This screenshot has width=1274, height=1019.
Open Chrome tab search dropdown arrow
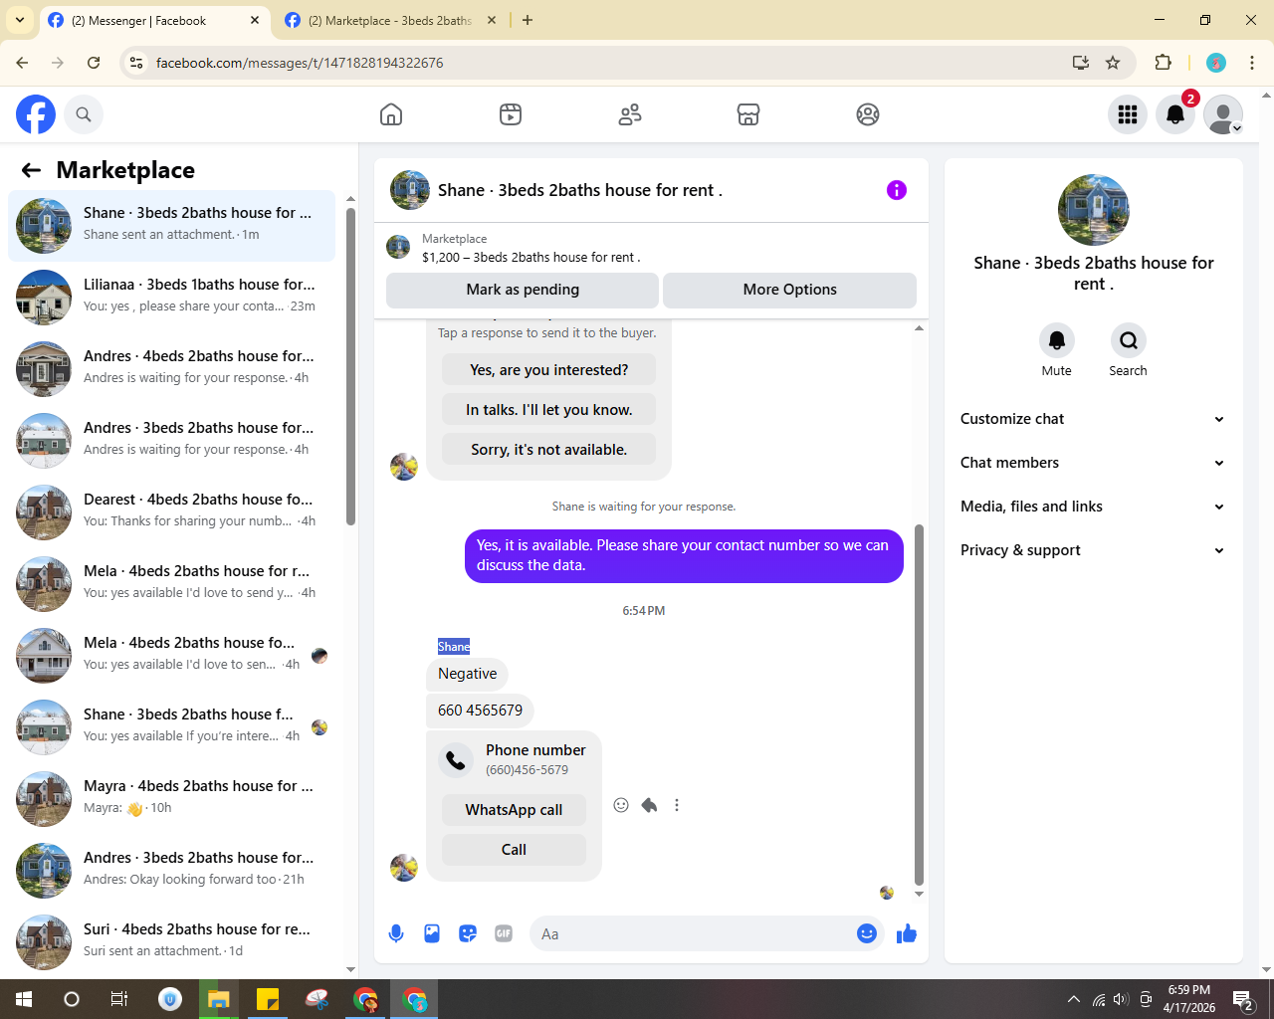(x=19, y=20)
